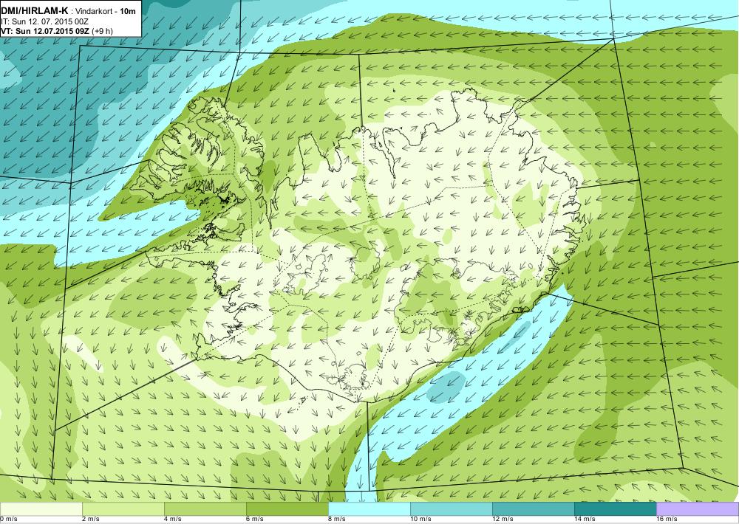
Task: Click the 14–16 m/s dark teal swatch
Action: [616, 509]
